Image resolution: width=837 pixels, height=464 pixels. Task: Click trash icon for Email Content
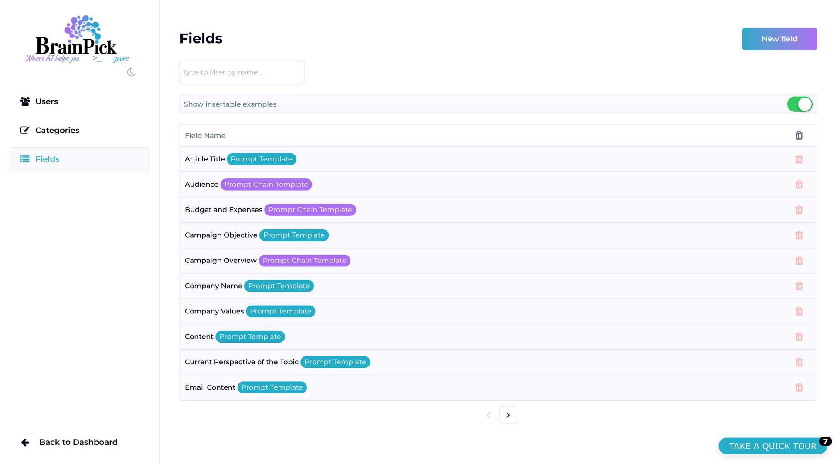tap(799, 387)
